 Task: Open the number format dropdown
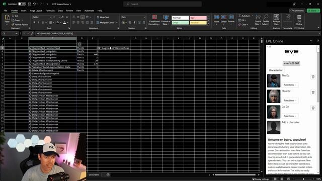coord(144,17)
